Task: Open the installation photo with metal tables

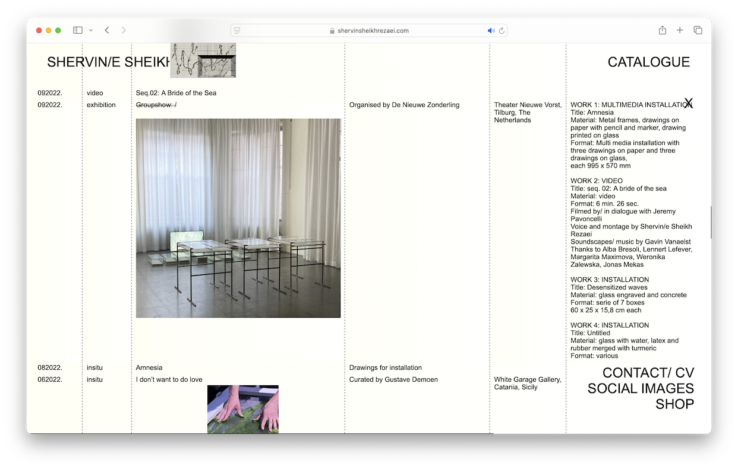Action: point(238,218)
